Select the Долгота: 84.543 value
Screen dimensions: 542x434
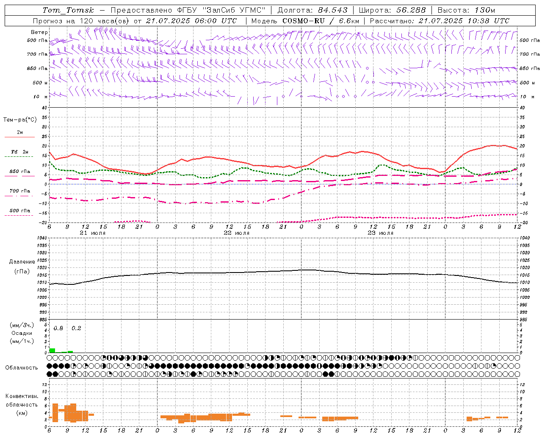tap(312, 10)
